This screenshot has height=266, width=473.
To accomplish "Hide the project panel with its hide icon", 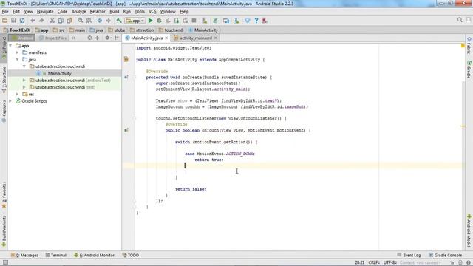I will (x=117, y=38).
